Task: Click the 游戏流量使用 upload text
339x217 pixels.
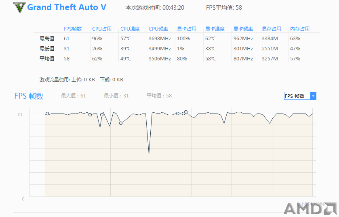Action: [67, 80]
